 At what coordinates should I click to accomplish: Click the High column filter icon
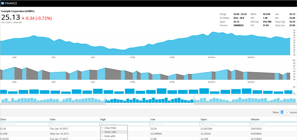(x=102, y=124)
